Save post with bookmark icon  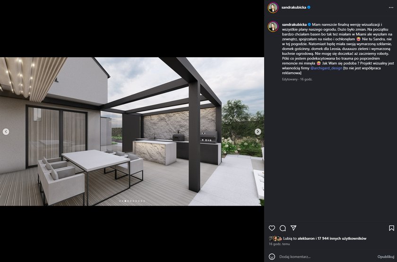[391, 228]
